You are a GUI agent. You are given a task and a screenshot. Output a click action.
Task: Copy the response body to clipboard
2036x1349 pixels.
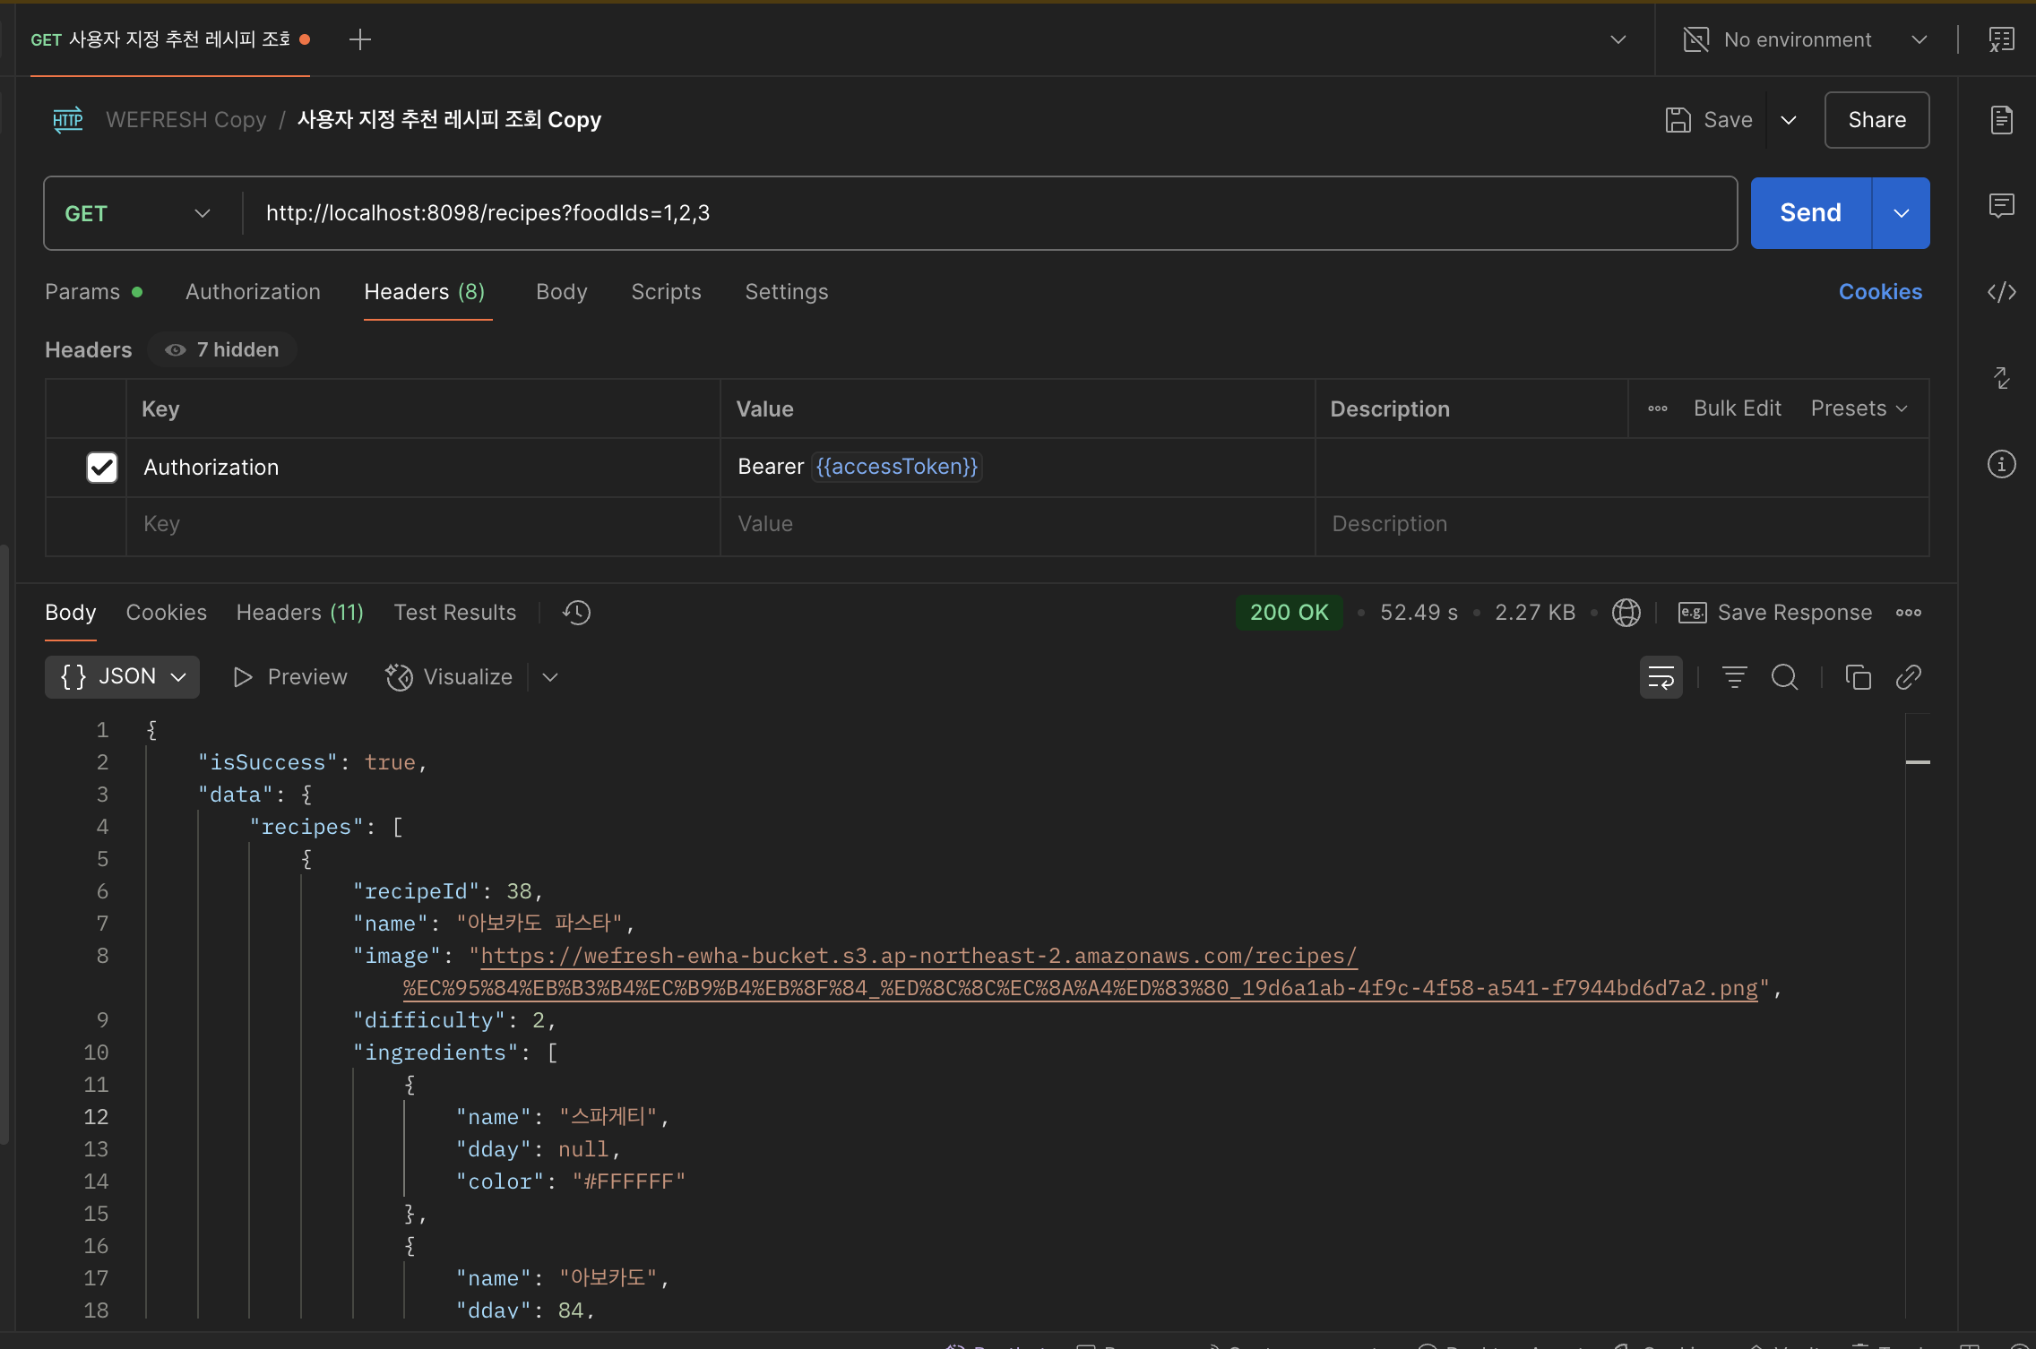coord(1858,677)
